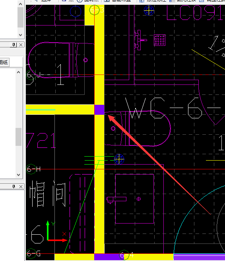Viewport: 225px width, 261px height.
Task: Select blue crosshair symbol beside green lines
Action: [119, 159]
